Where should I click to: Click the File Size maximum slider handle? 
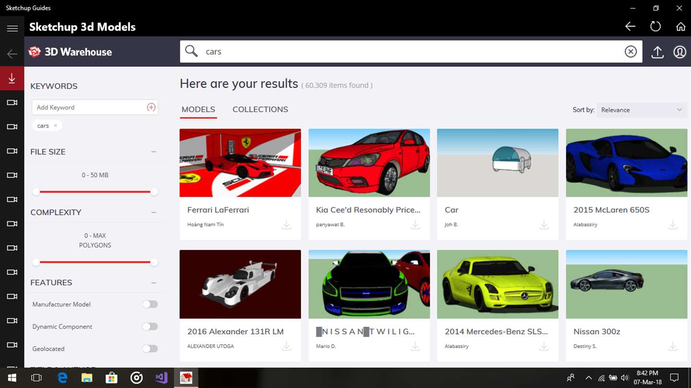154,192
